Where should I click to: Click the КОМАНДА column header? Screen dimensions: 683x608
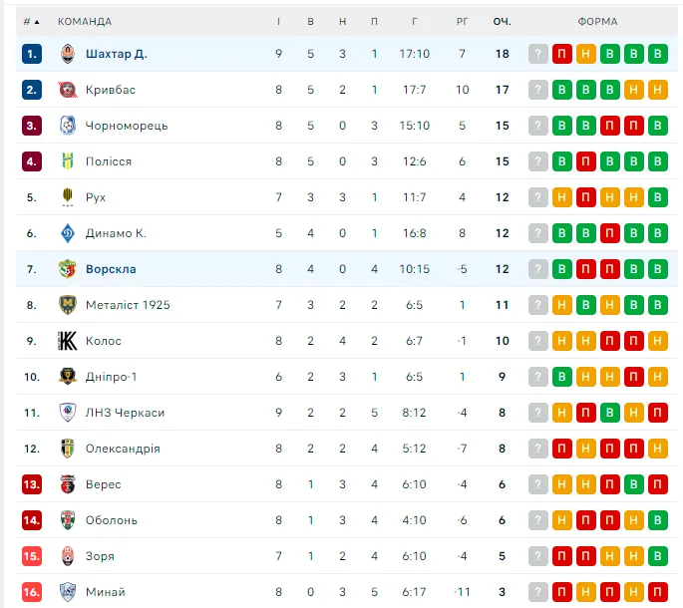85,21
